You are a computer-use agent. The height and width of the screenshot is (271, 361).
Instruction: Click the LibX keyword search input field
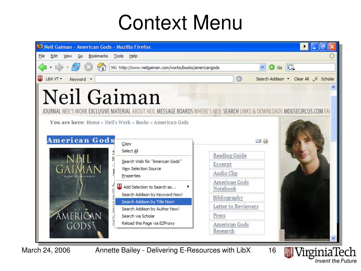[x=164, y=79]
